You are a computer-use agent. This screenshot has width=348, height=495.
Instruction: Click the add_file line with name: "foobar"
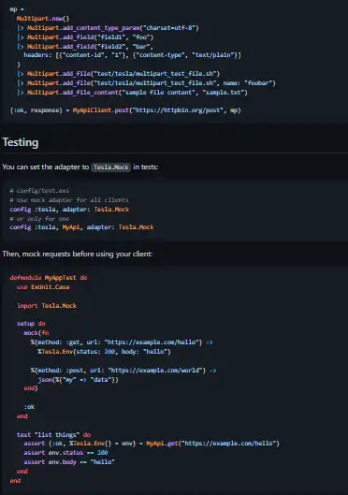pos(146,83)
